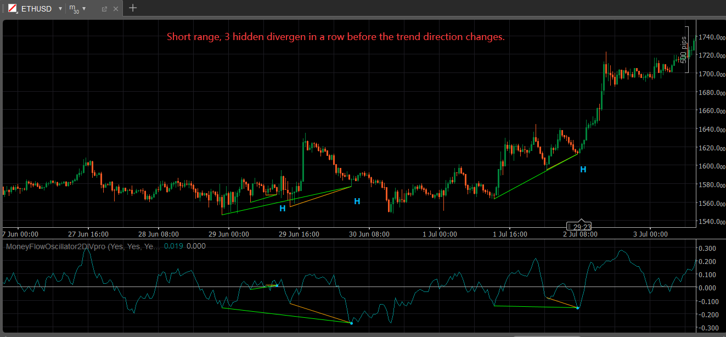Click the H label above 30 Jun 08:00

click(x=357, y=201)
